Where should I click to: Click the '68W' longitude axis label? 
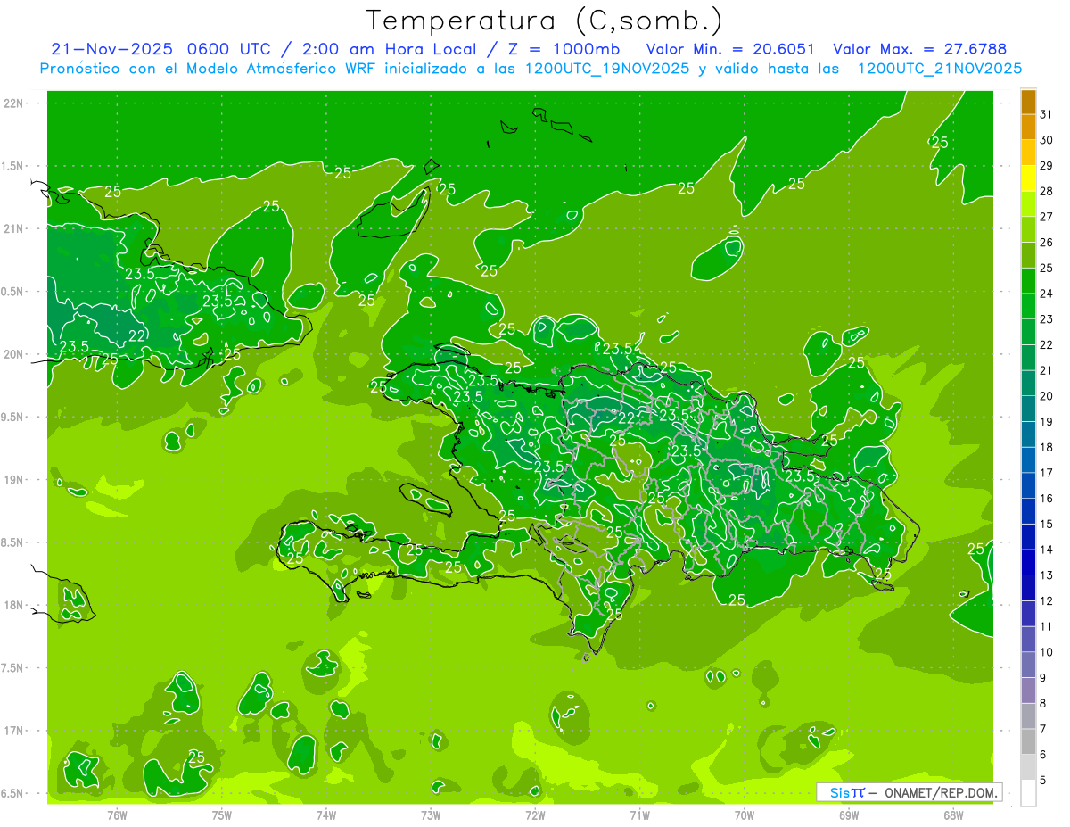coord(953,815)
